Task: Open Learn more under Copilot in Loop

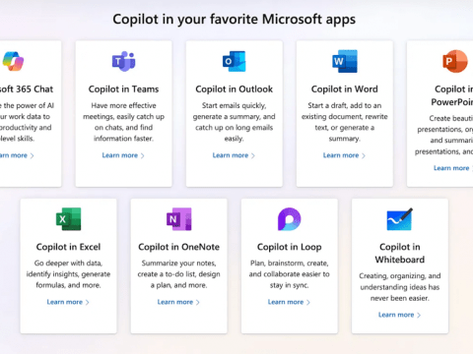Action: (x=289, y=302)
